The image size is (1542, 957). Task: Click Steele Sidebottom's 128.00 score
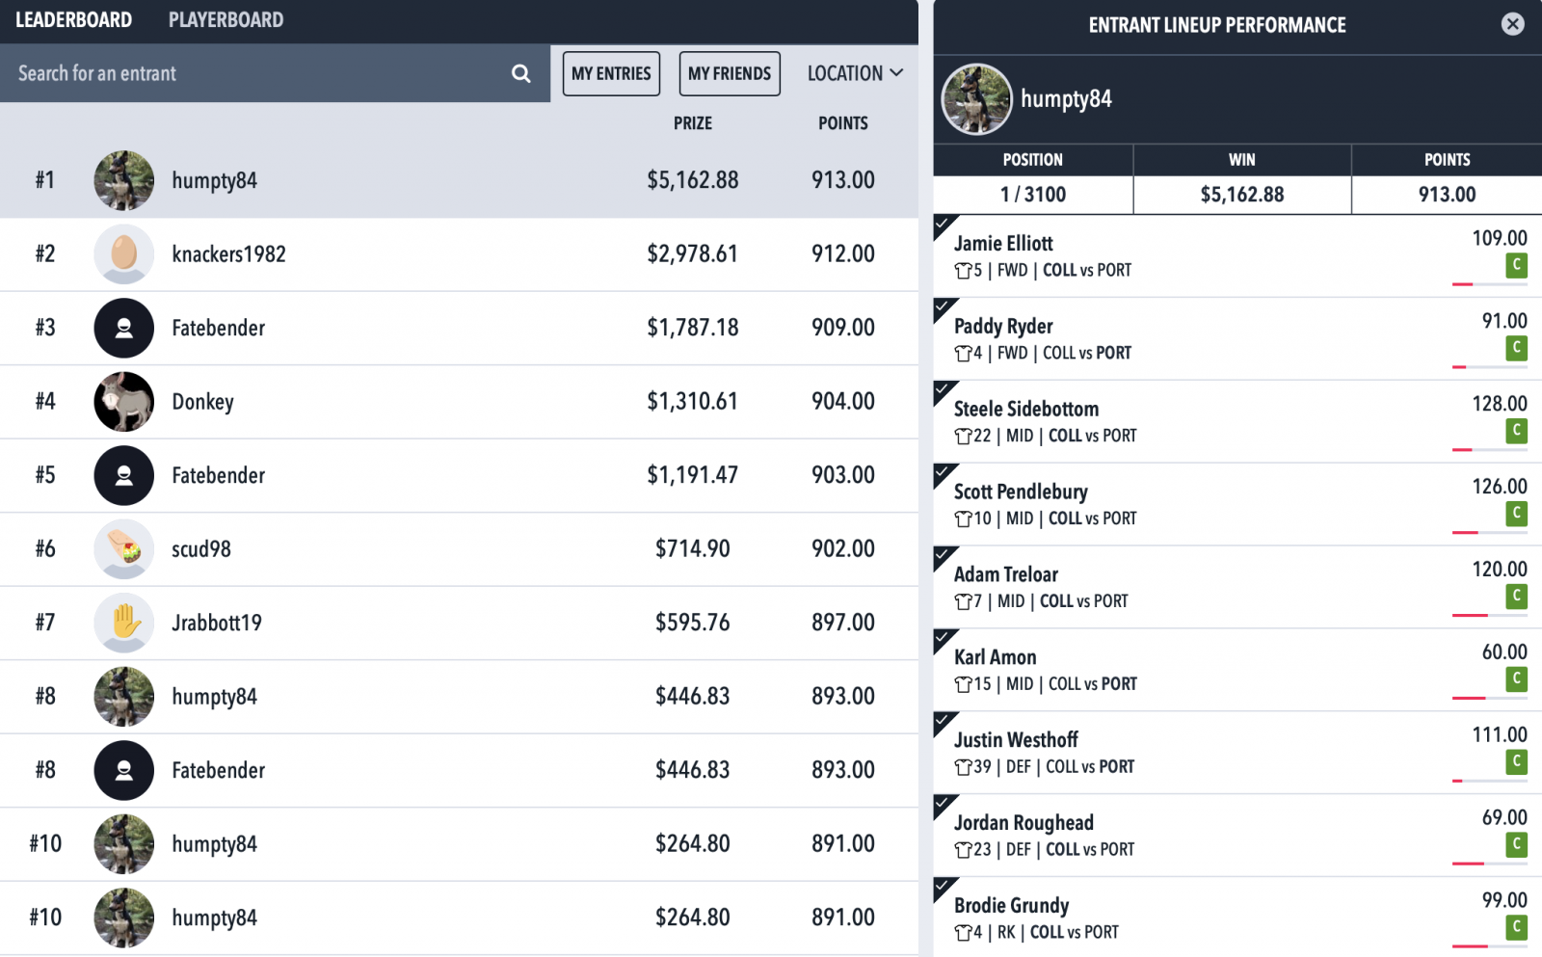(1500, 404)
